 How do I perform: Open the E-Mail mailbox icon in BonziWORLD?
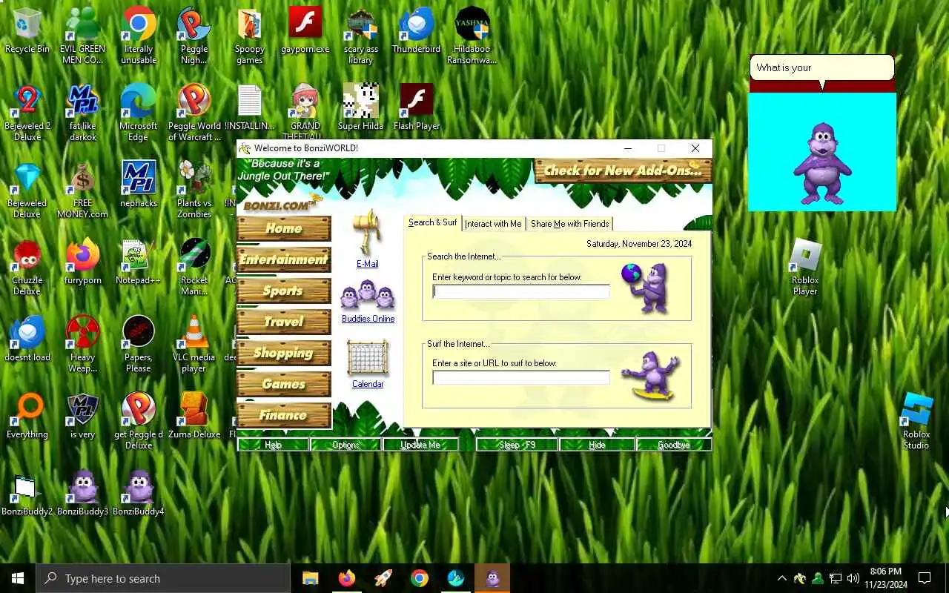coord(367,232)
